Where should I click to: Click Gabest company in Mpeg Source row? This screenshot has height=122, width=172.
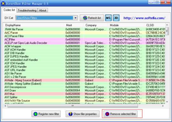pos(89,80)
